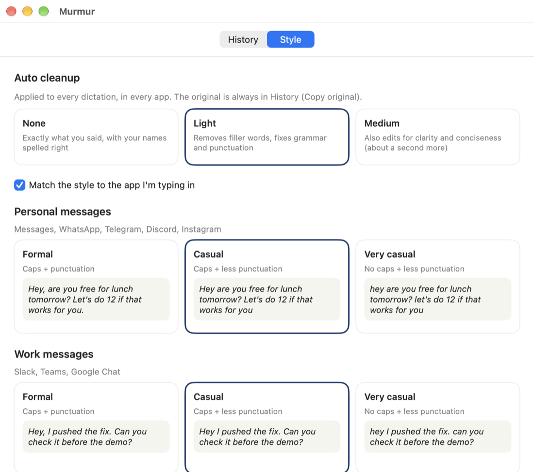Click the Personal messages heading
Viewport: 534px width, 472px height.
(63, 212)
